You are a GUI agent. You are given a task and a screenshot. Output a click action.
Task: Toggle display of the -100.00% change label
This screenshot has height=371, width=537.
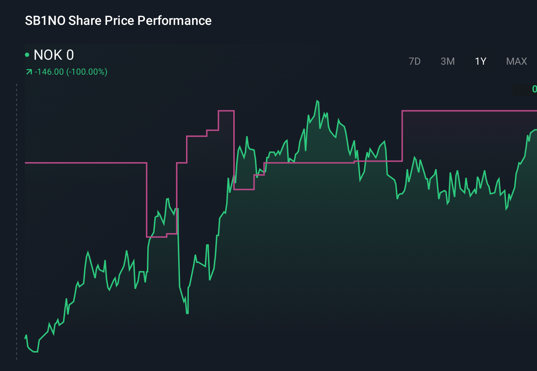87,71
